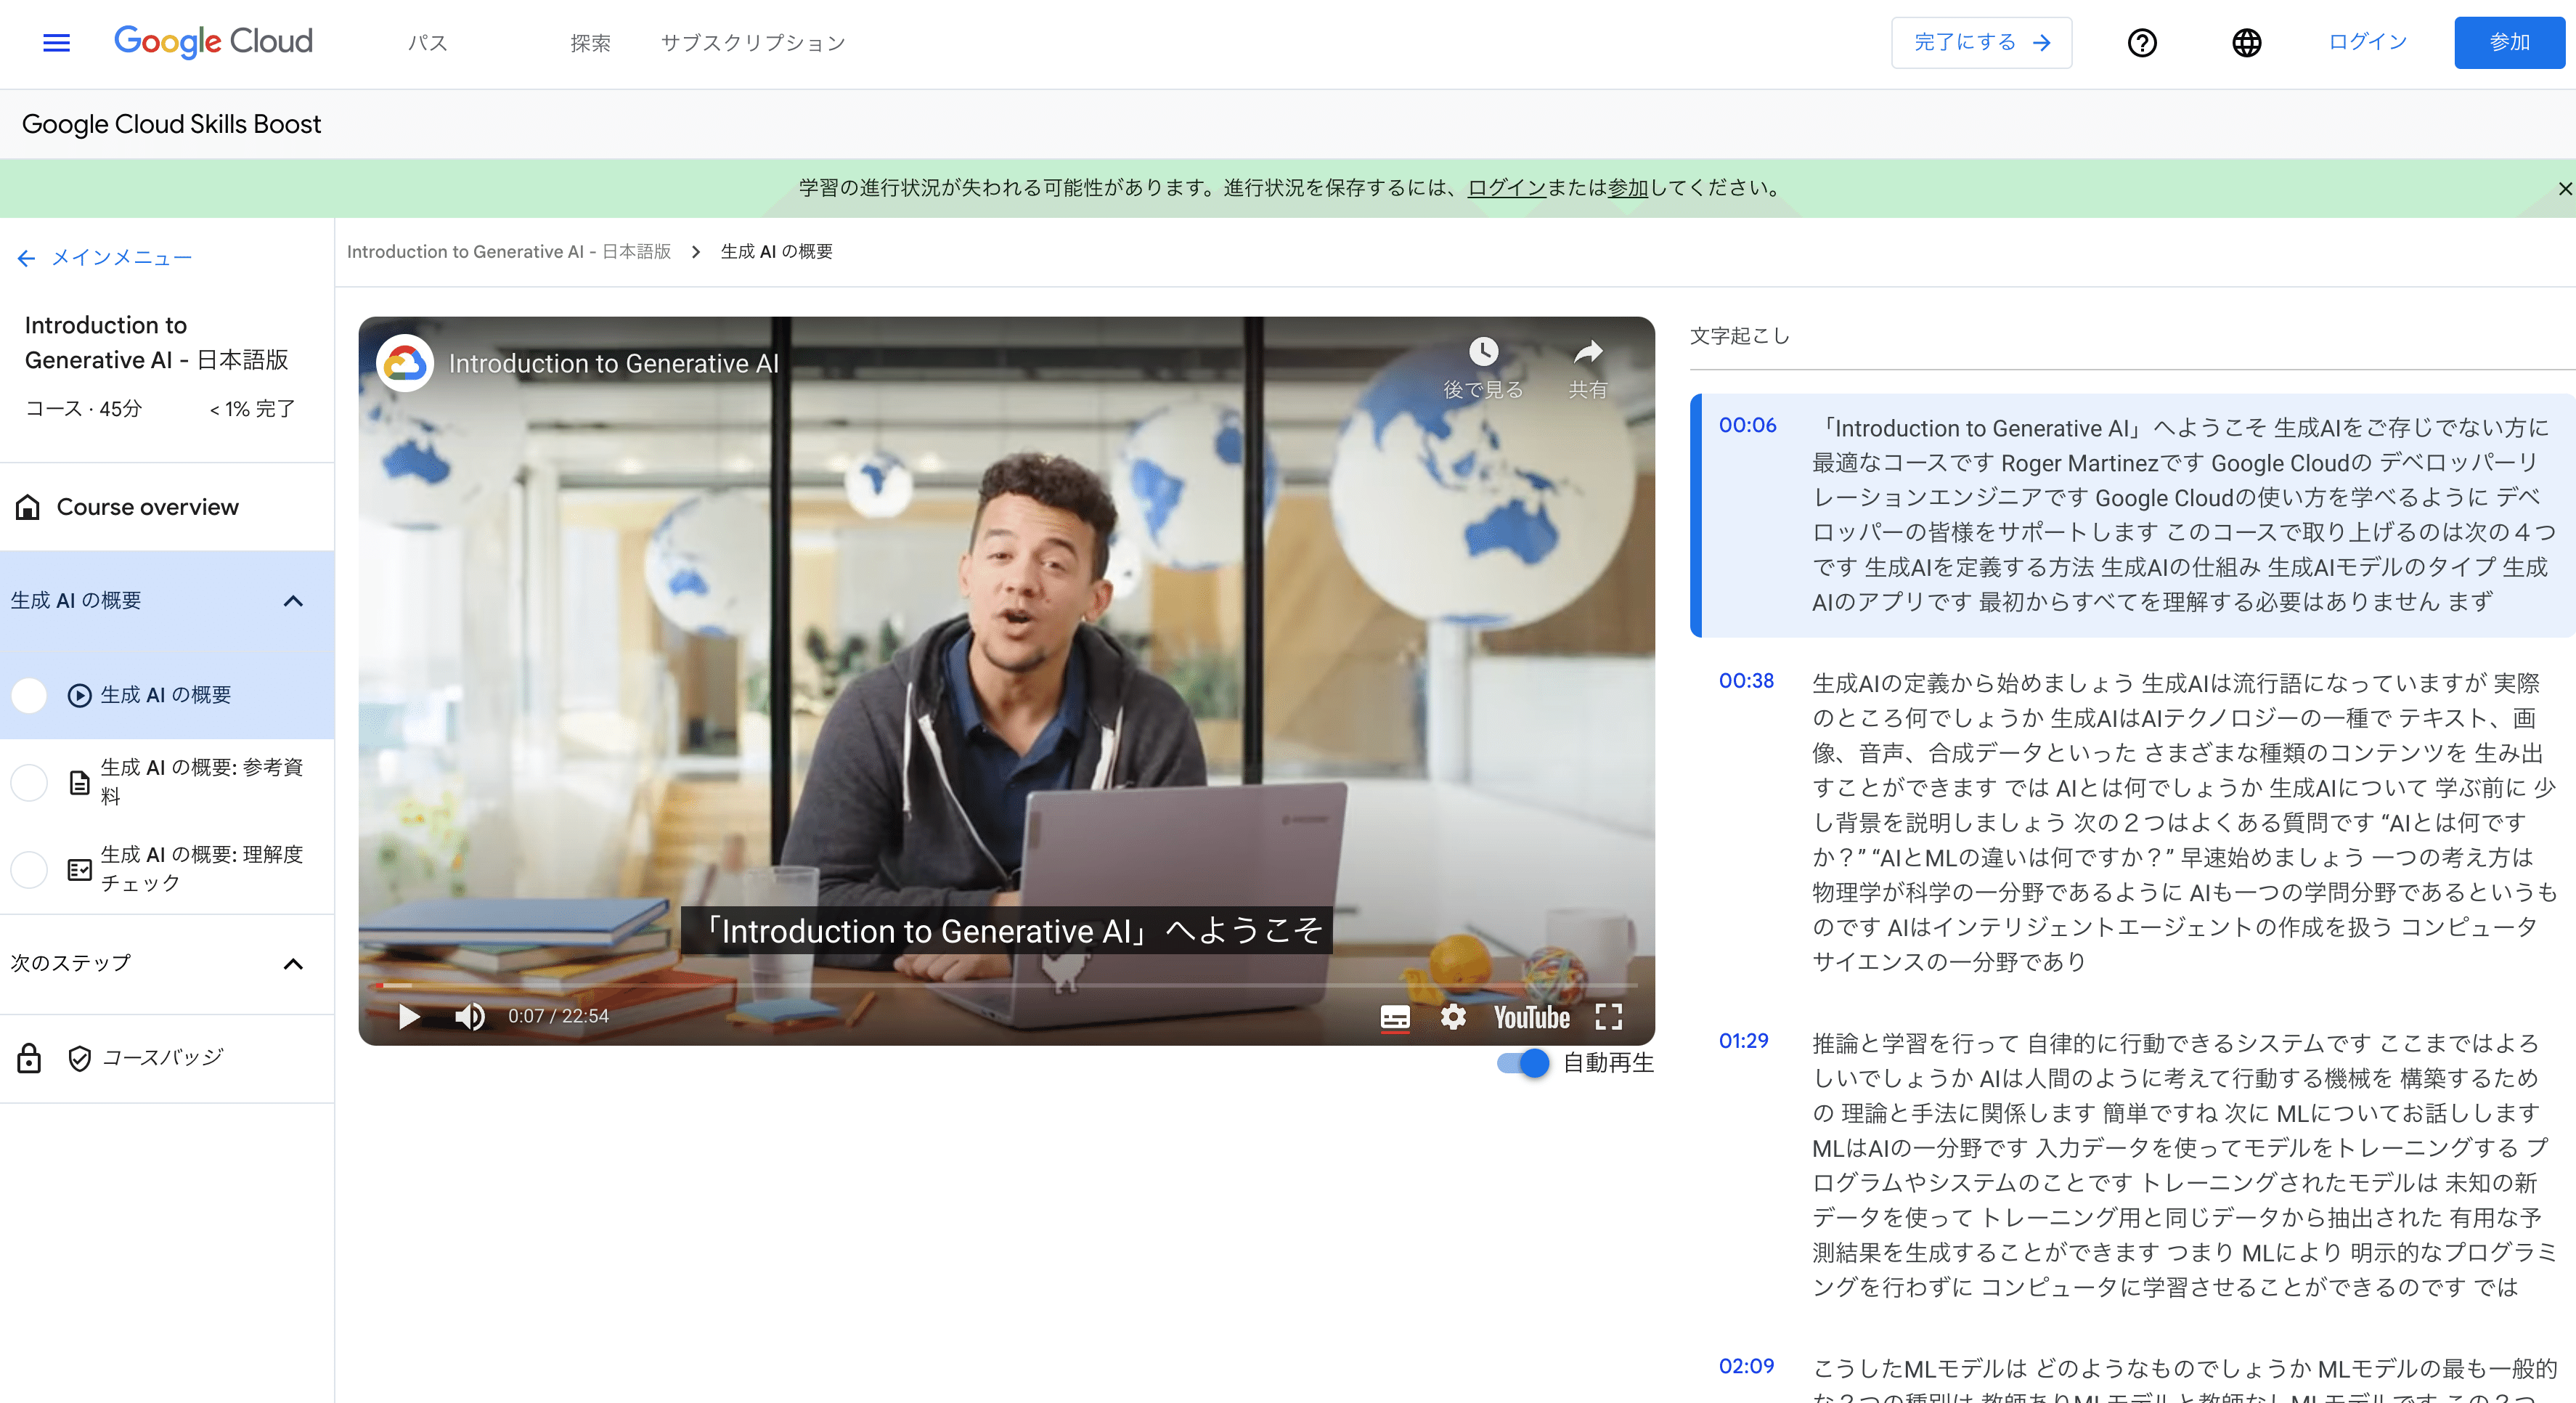2576x1403 pixels.
Task: Open the language globe selector
Action: pos(2246,43)
